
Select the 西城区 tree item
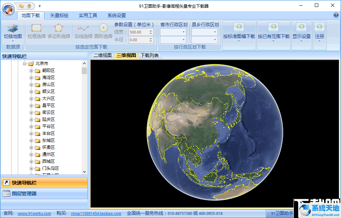[48, 161]
